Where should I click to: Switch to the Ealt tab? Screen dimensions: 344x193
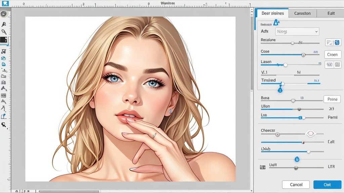click(x=331, y=13)
